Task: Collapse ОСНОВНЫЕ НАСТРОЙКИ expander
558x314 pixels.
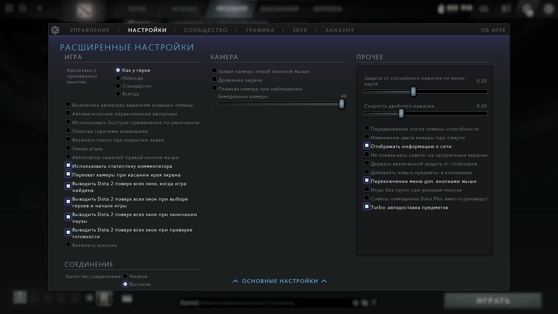Action: (x=279, y=281)
